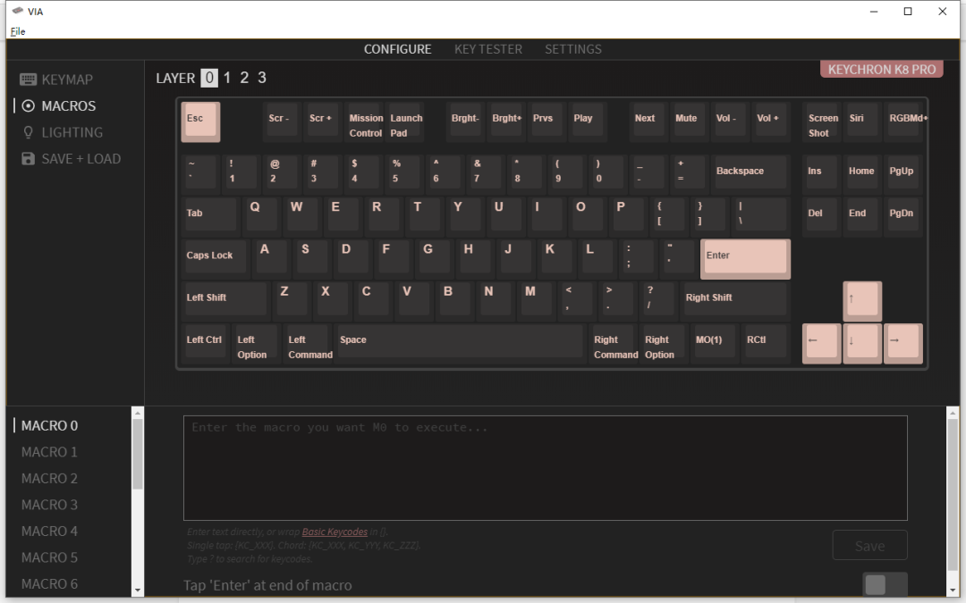Select the Space key

point(460,342)
